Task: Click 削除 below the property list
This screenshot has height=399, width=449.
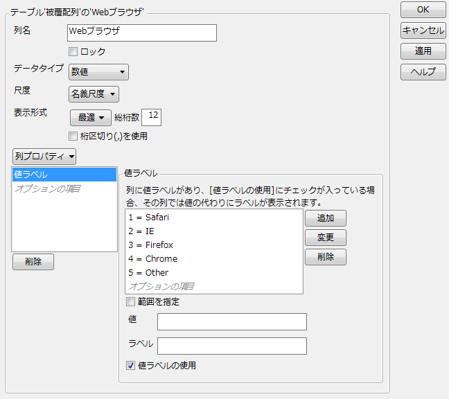Action: pos(33,262)
